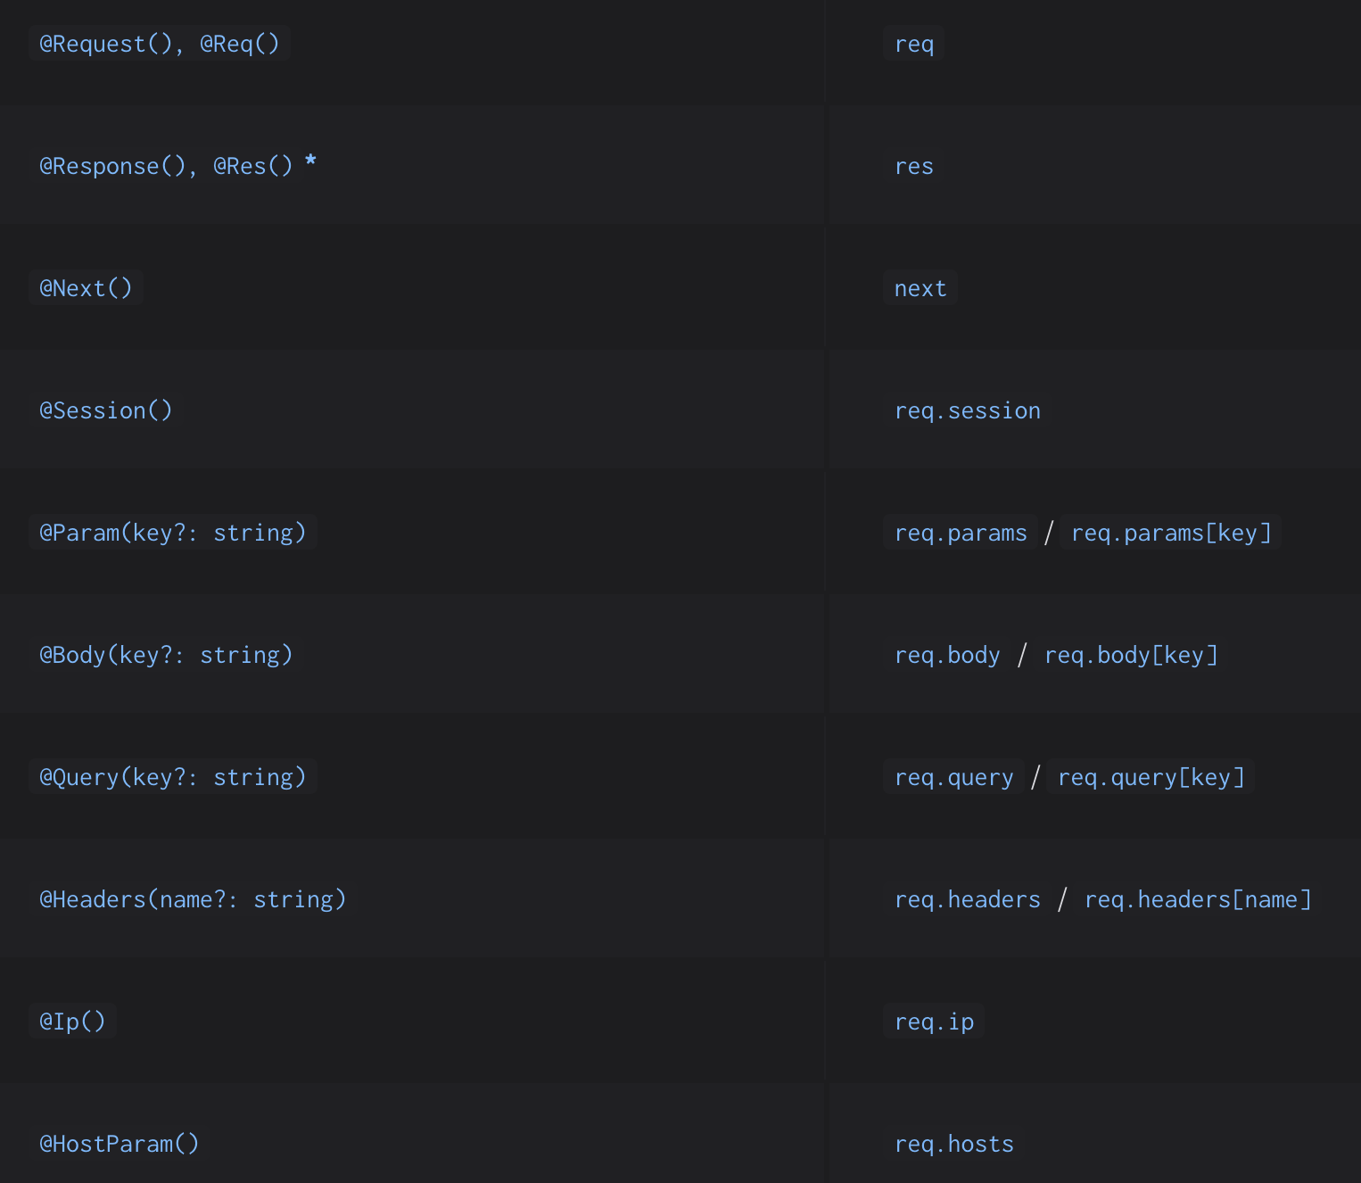This screenshot has width=1361, height=1183.
Task: Click the standalone req.query code snippet
Action: tap(953, 777)
